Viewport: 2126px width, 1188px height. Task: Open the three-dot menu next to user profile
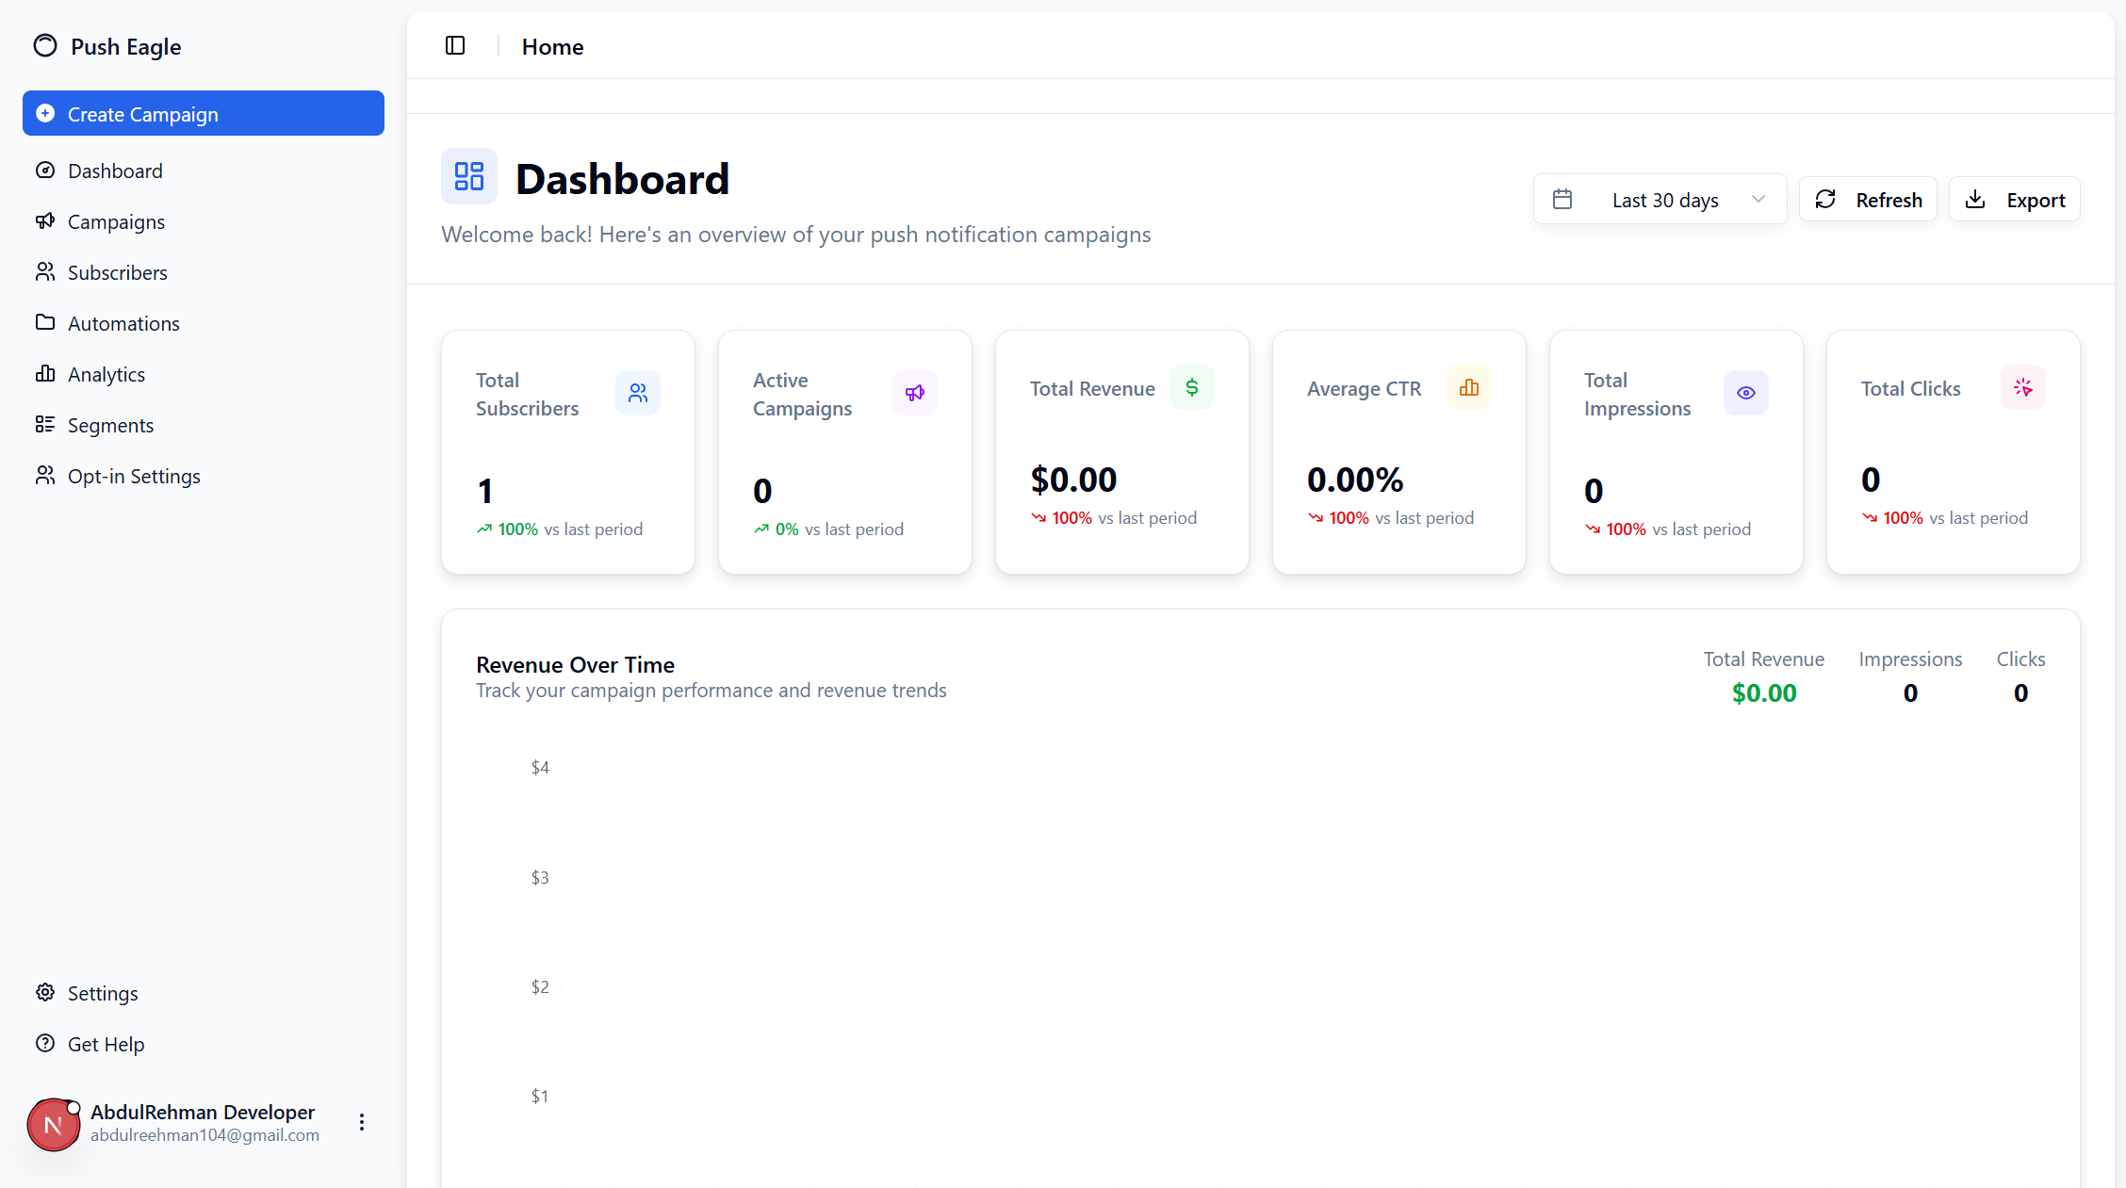pos(361,1122)
